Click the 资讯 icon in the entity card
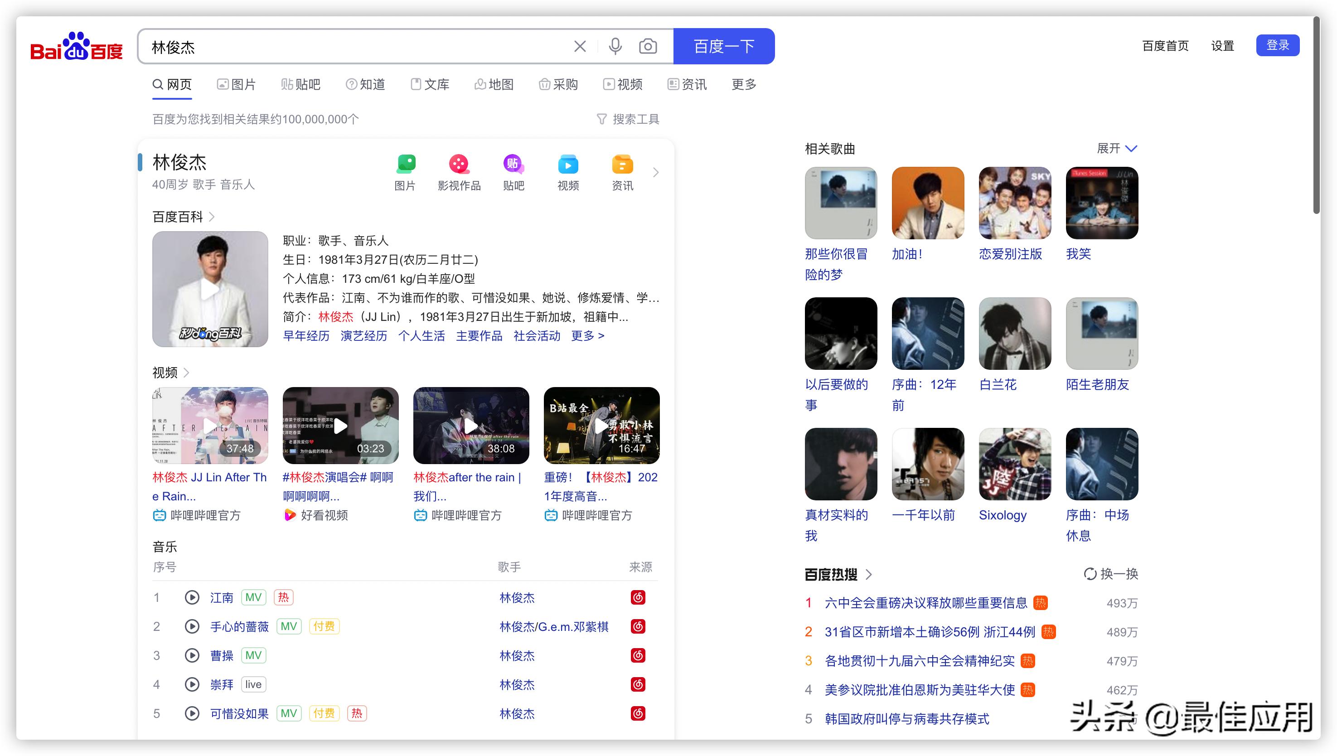1337x756 pixels. (622, 164)
